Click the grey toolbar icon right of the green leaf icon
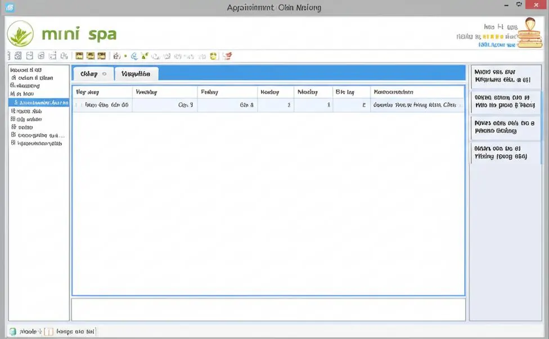 pos(155,56)
